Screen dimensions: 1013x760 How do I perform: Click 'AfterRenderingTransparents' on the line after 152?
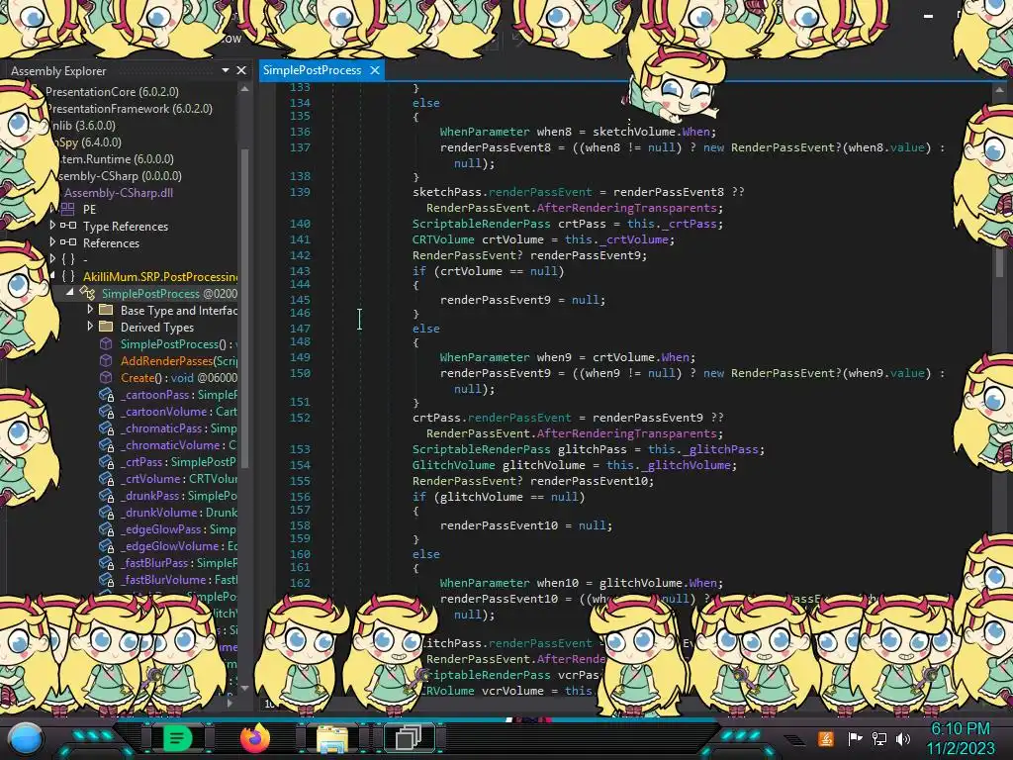click(626, 433)
